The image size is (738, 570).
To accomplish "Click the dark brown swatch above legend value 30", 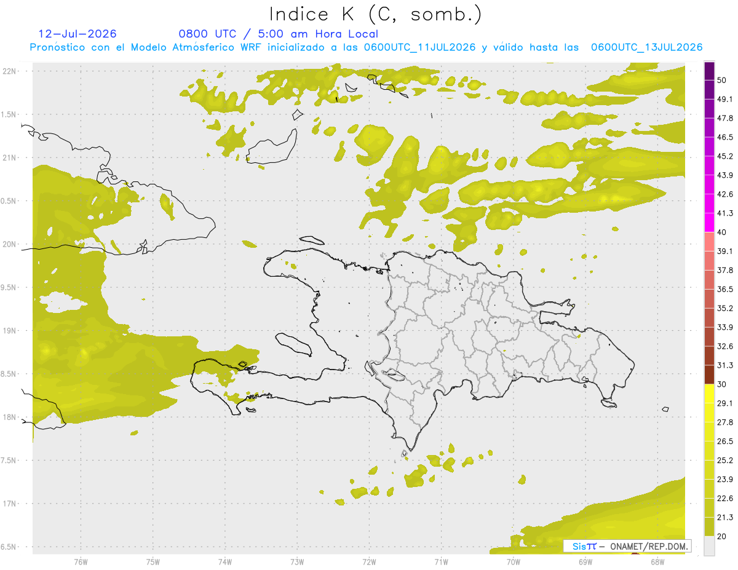I will point(709,374).
